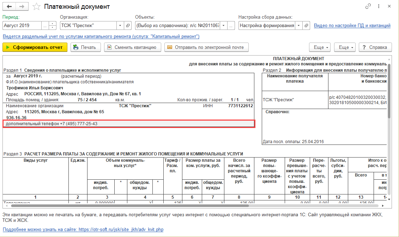
Task: Click the Организация input field
Action: 88,25
